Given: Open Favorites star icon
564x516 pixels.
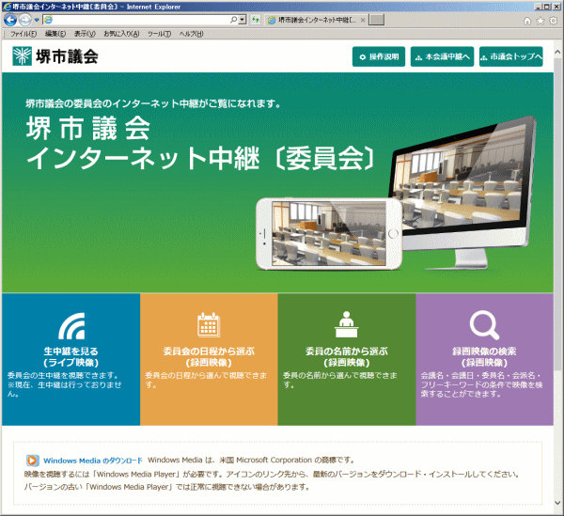Looking at the screenshot, I should pyautogui.click(x=540, y=21).
